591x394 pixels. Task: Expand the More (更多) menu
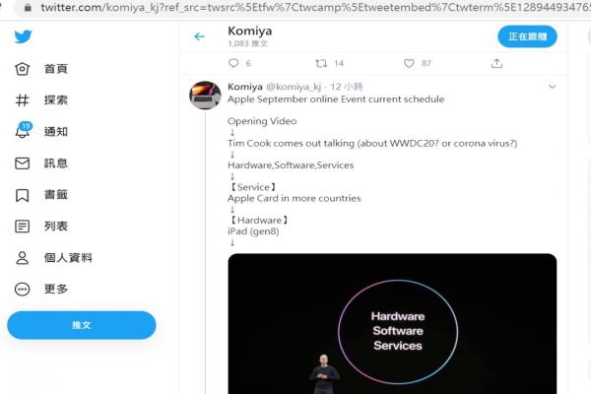tap(23, 290)
